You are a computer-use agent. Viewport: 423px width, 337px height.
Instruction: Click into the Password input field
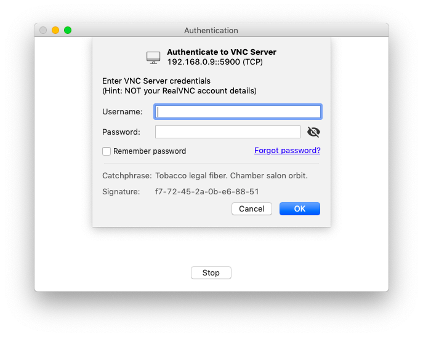227,132
